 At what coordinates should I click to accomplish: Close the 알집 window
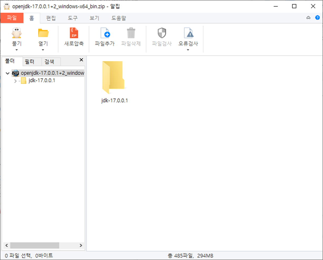click(x=313, y=6)
